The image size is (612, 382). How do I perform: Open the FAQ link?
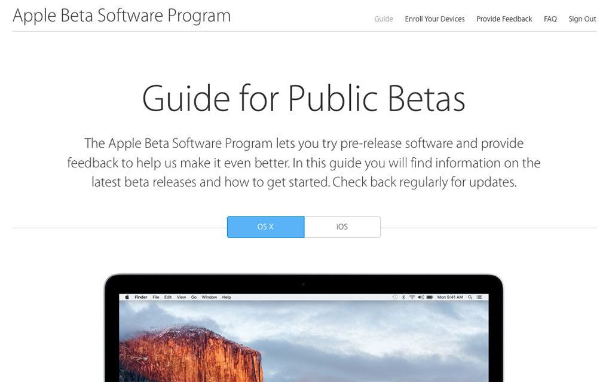(x=550, y=19)
